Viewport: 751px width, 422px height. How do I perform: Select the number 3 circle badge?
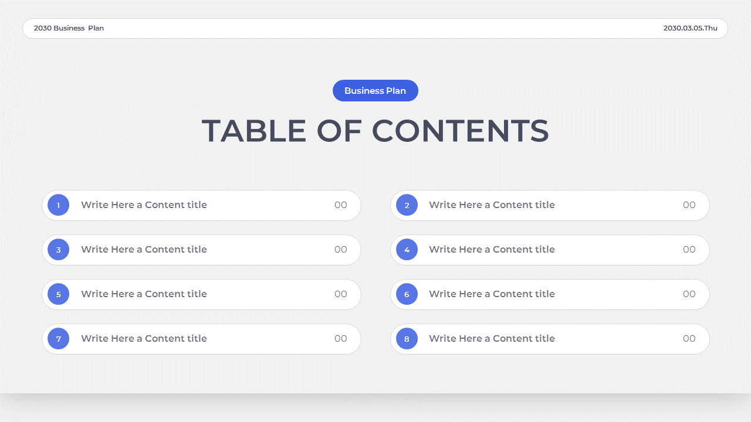click(x=58, y=250)
